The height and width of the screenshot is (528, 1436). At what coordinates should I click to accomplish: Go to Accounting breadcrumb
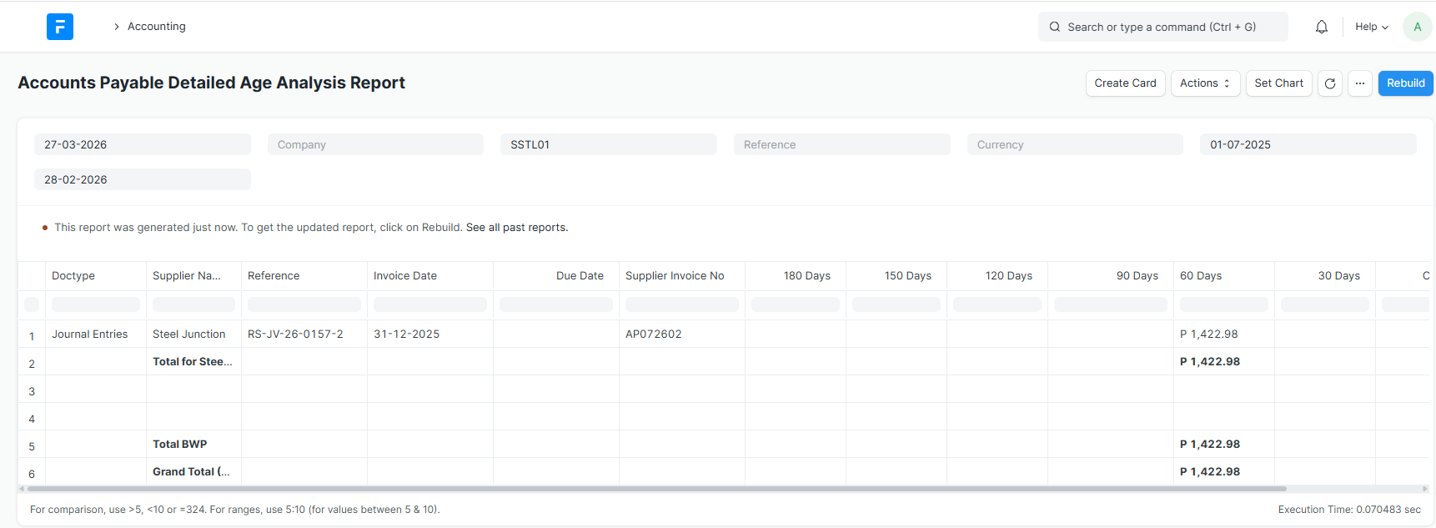[x=157, y=27]
